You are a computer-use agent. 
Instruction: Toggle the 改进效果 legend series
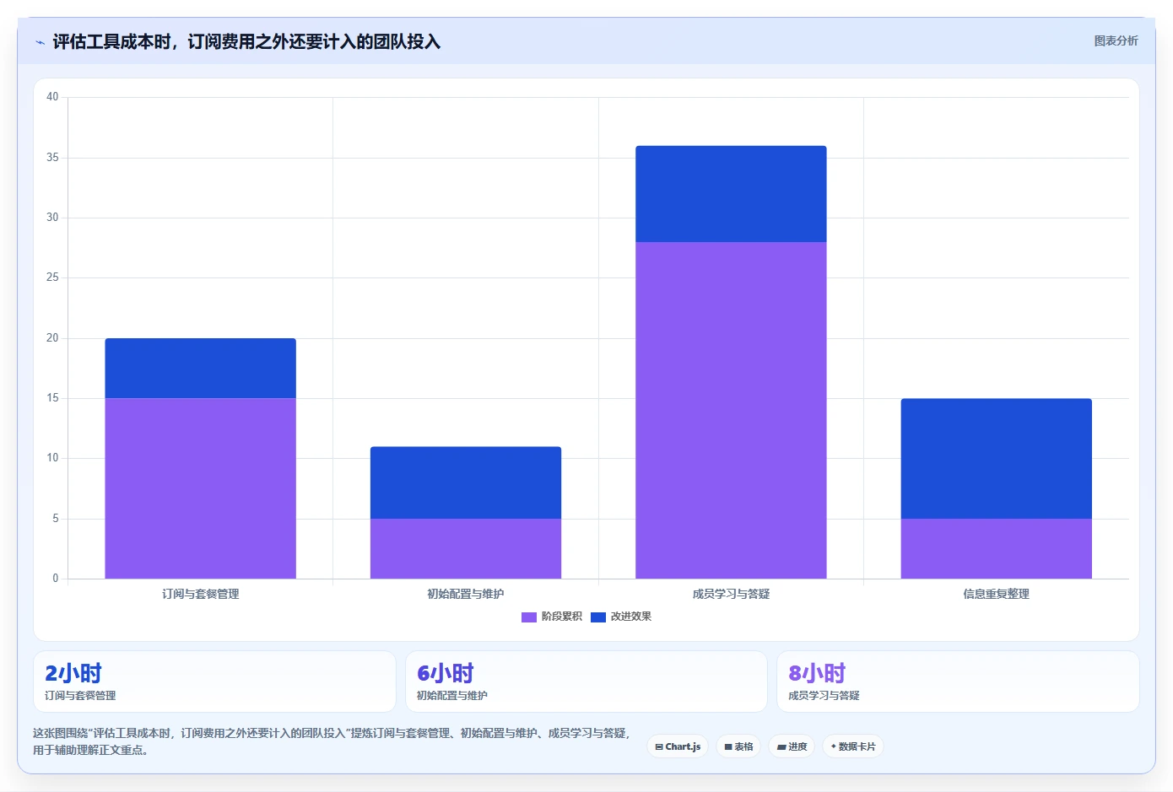coord(621,617)
